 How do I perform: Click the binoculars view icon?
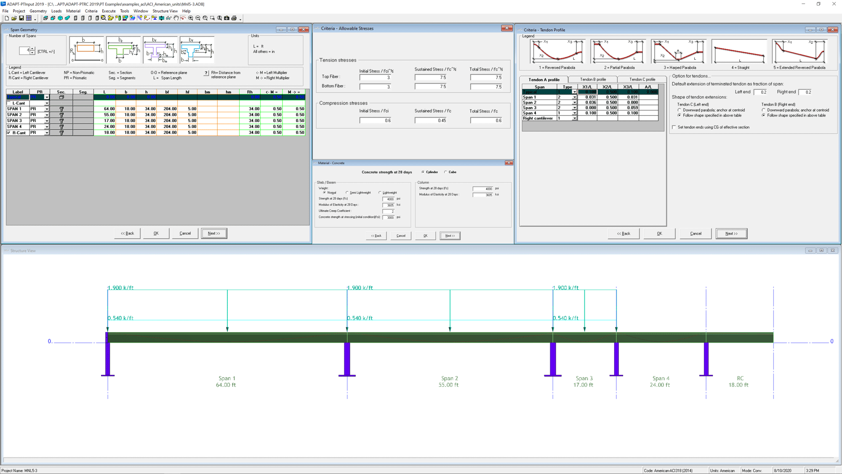168,18
